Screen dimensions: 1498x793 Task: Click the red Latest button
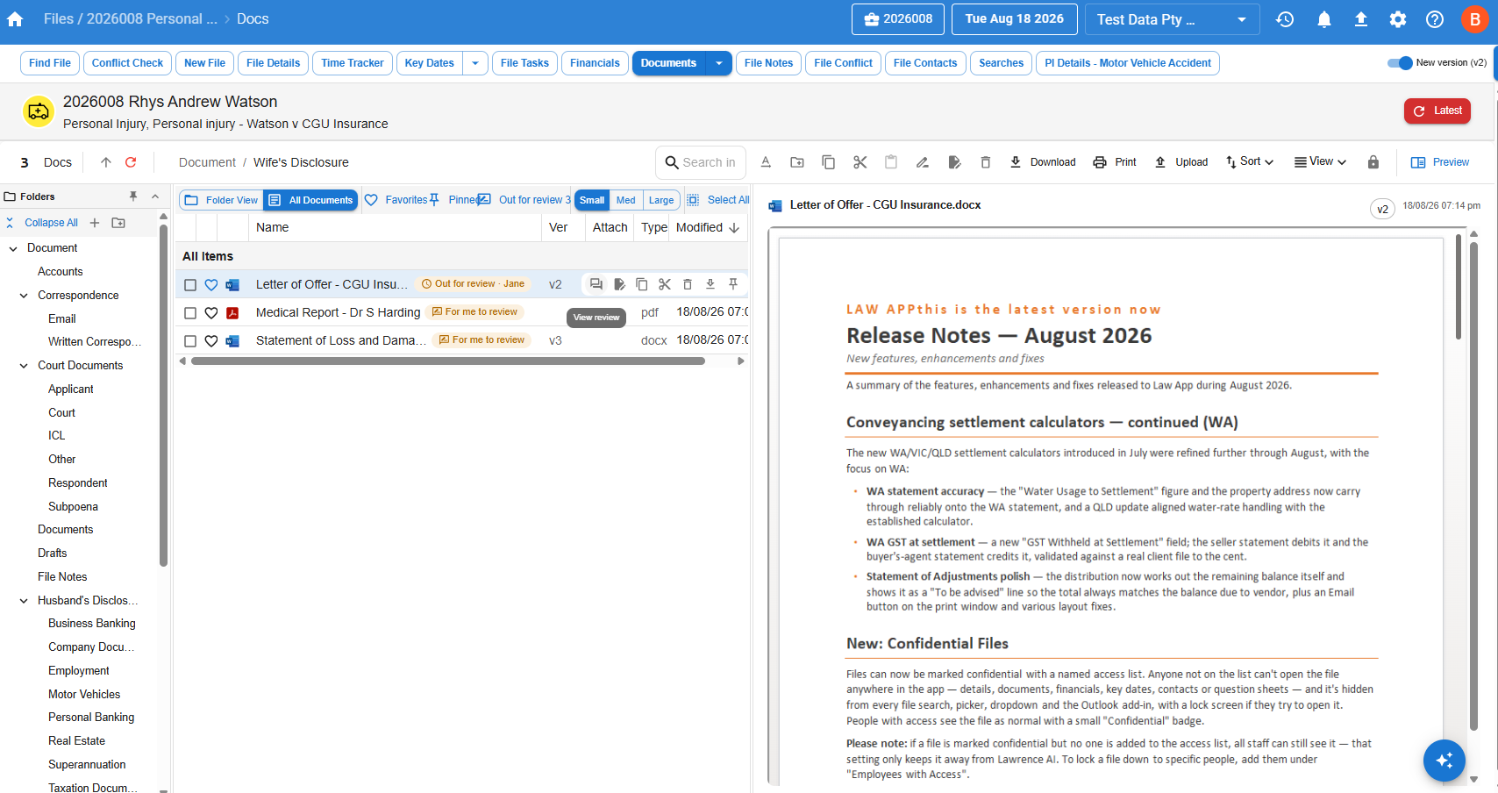pos(1437,111)
